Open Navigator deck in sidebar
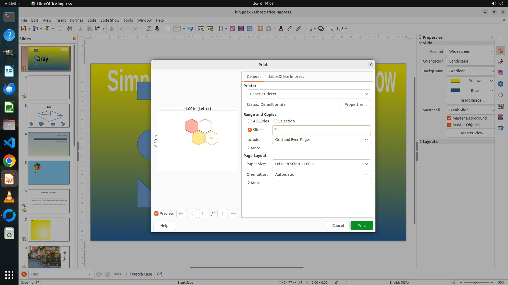The width and height of the screenshot is (508, 285). point(500,84)
